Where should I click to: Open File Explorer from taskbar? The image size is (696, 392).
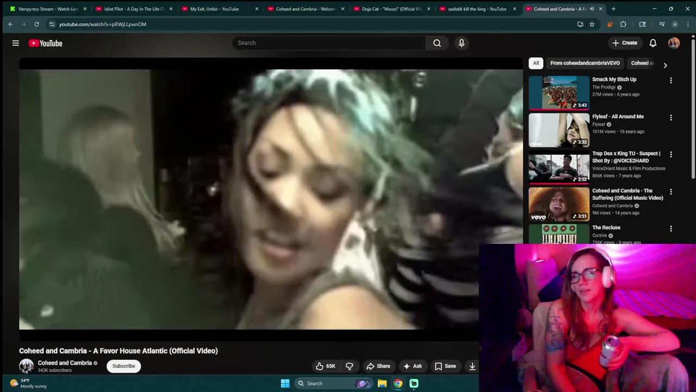pos(382,383)
